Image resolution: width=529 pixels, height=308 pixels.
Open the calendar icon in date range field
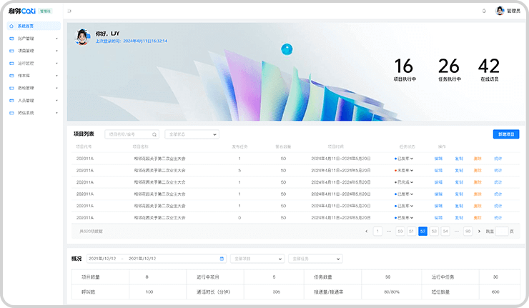coord(222,259)
